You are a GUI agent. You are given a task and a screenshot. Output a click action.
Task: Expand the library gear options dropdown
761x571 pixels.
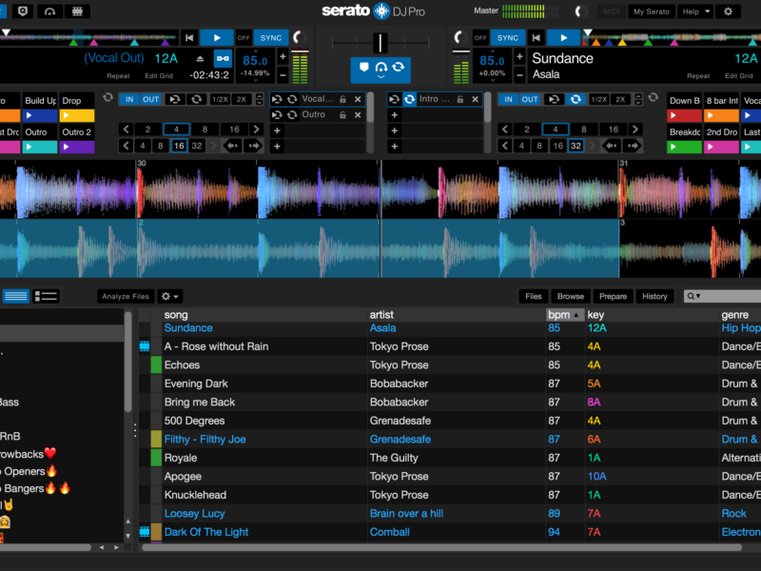[170, 297]
